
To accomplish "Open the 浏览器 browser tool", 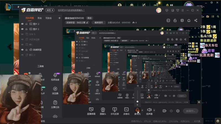I will click(x=55, y=91).
